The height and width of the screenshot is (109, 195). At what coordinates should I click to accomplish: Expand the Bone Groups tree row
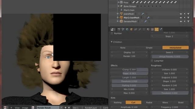(119, 6)
